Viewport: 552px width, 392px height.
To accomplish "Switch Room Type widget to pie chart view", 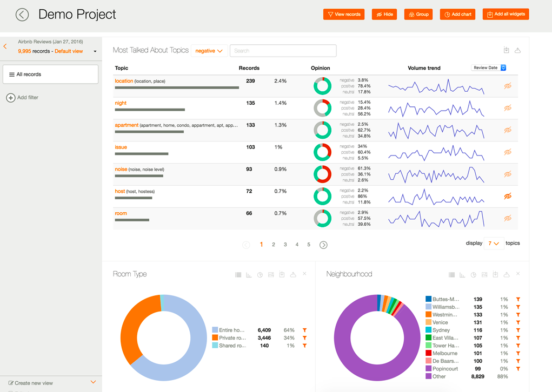I will [260, 275].
